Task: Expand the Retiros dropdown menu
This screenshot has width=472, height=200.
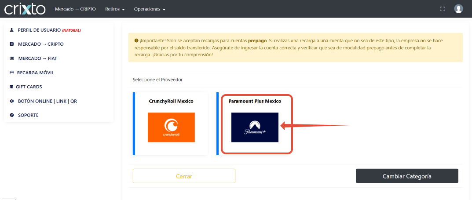Action: point(115,9)
